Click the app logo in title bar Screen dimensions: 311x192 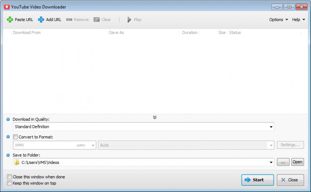tap(7, 7)
